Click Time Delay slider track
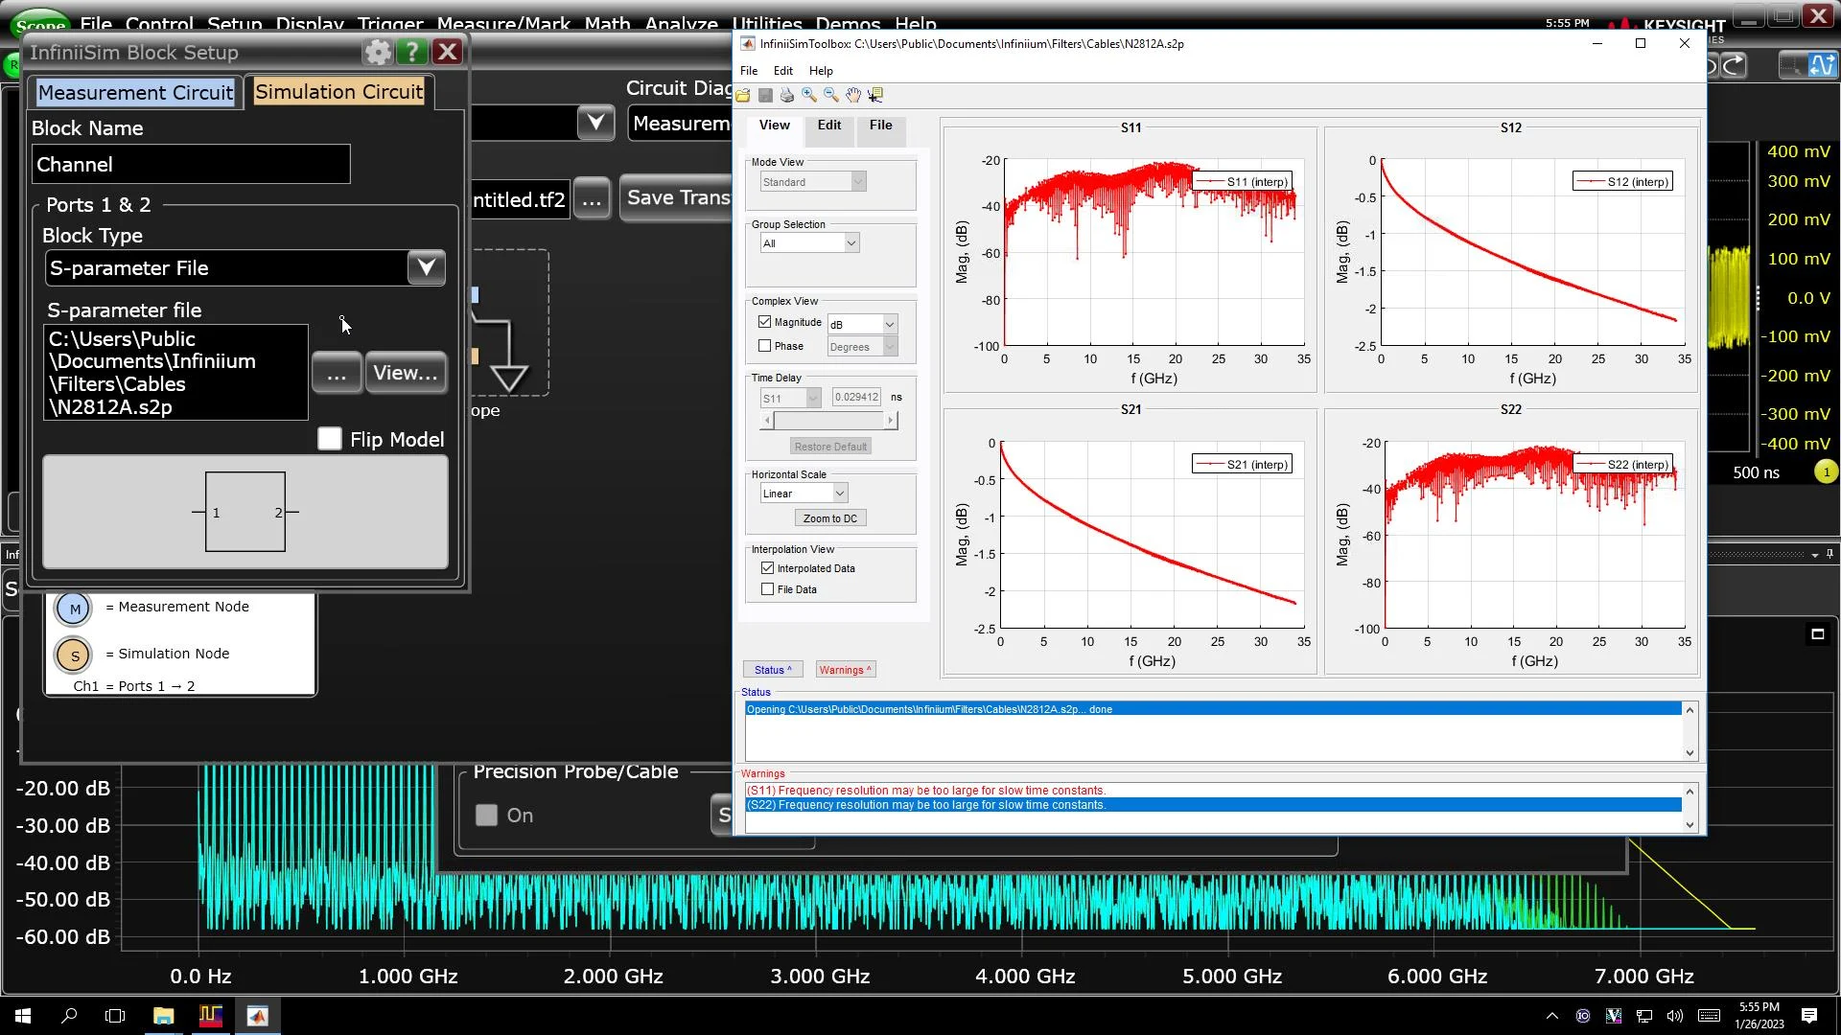Image resolution: width=1841 pixels, height=1035 pixels. (829, 421)
